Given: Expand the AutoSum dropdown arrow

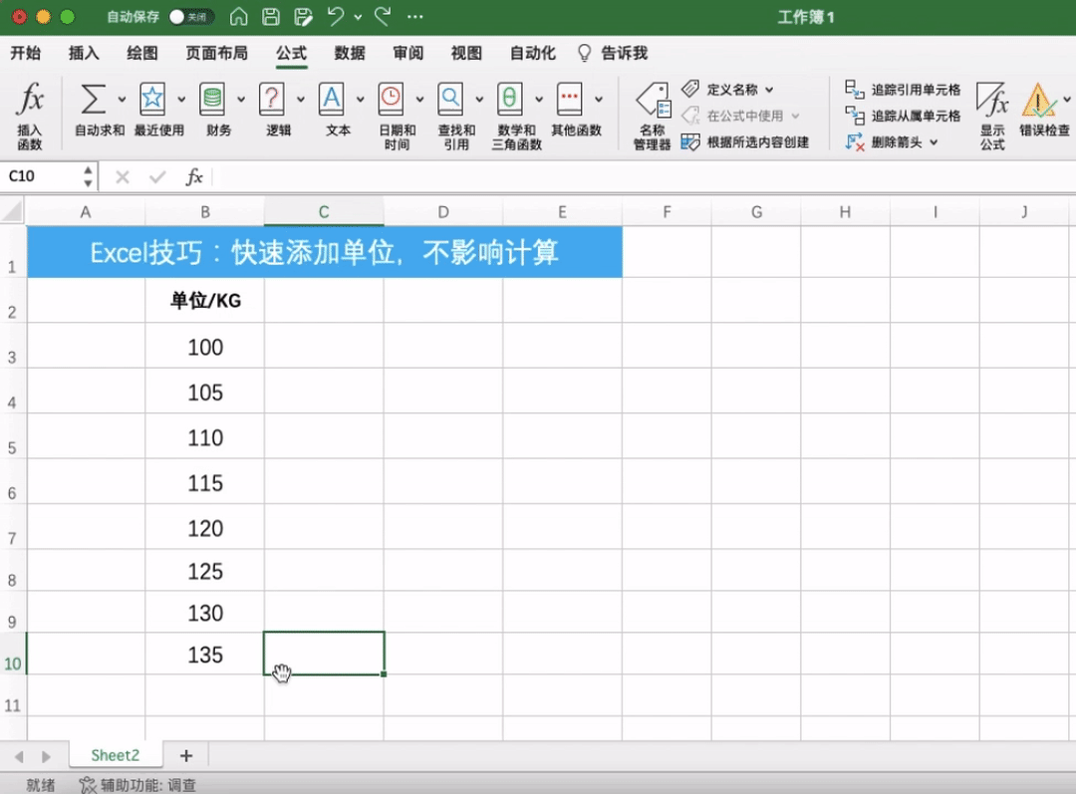Looking at the screenshot, I should pos(122,100).
